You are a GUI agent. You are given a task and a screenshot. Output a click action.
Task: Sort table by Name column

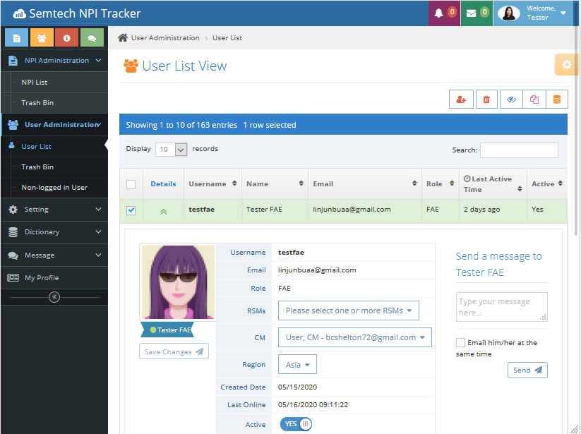(275, 184)
